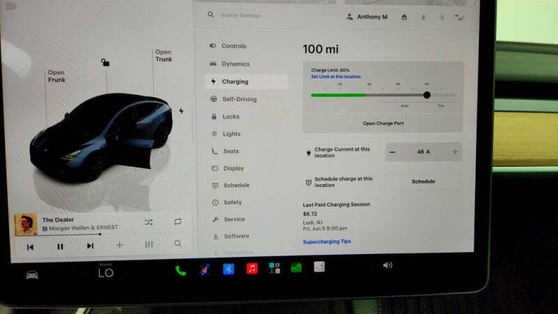Tap the headlight indicator icon at top left
Image resolution: width=558 pixels, height=314 pixels.
11,6
